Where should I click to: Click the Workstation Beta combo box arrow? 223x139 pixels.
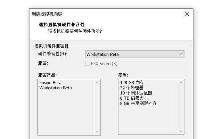181,54
